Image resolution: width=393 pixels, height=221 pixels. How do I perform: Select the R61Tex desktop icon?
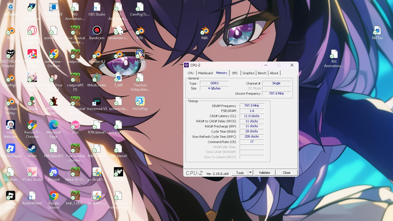point(377,33)
